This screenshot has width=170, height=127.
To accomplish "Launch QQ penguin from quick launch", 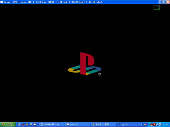I will [23, 124].
